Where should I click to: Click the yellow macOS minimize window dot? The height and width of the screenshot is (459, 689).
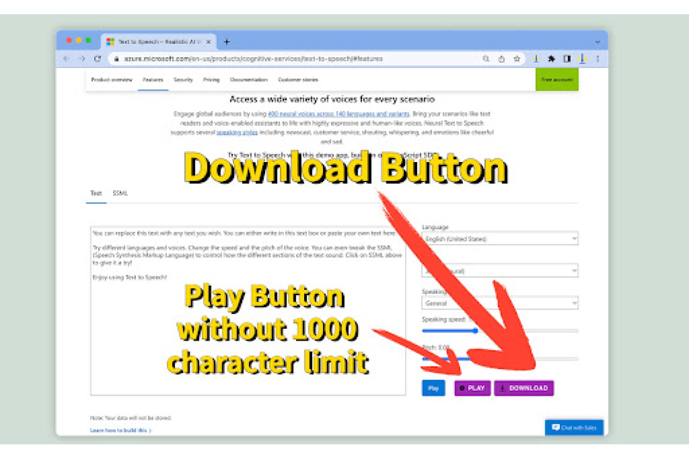79,40
